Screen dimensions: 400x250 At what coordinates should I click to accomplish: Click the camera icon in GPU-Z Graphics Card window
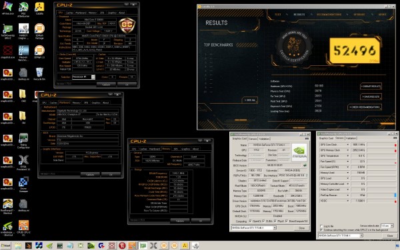click(x=307, y=138)
